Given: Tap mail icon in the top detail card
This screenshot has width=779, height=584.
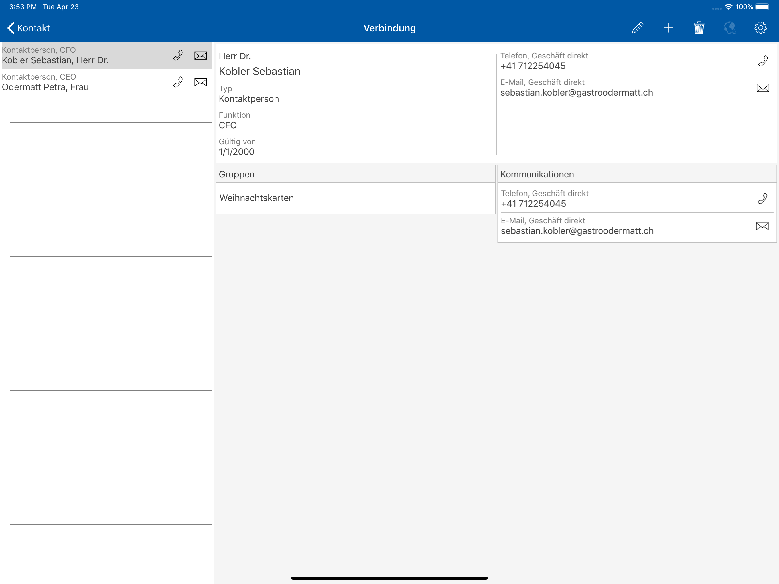Looking at the screenshot, I should tap(763, 88).
